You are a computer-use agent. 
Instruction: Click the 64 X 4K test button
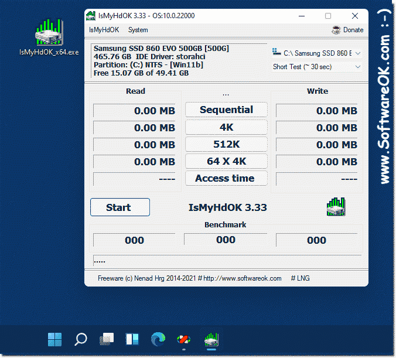(226, 161)
